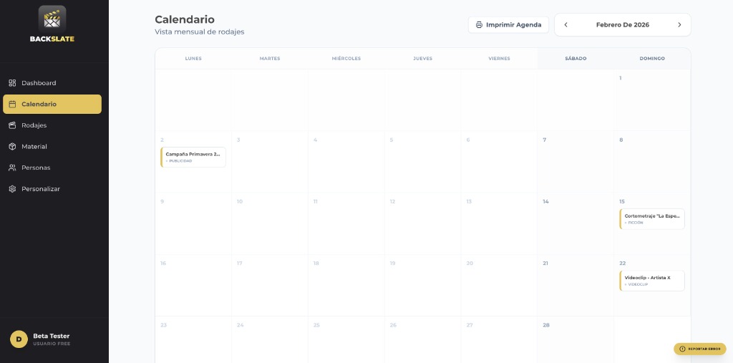733x363 pixels.
Task: Click the printer icon in Imprimir Agenda
Action: tap(479, 25)
